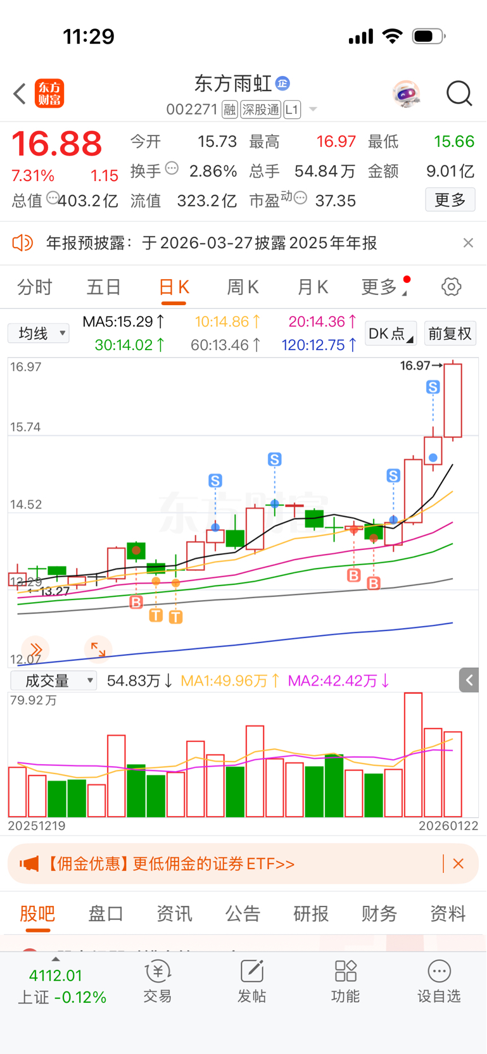The width and height of the screenshot is (487, 1054).
Task: Tap the leftmost T marker below candles
Action: tap(156, 615)
